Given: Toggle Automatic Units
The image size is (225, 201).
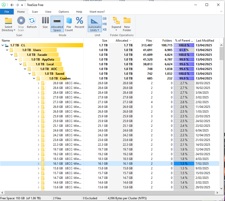Looking at the screenshot, I should pos(95,24).
